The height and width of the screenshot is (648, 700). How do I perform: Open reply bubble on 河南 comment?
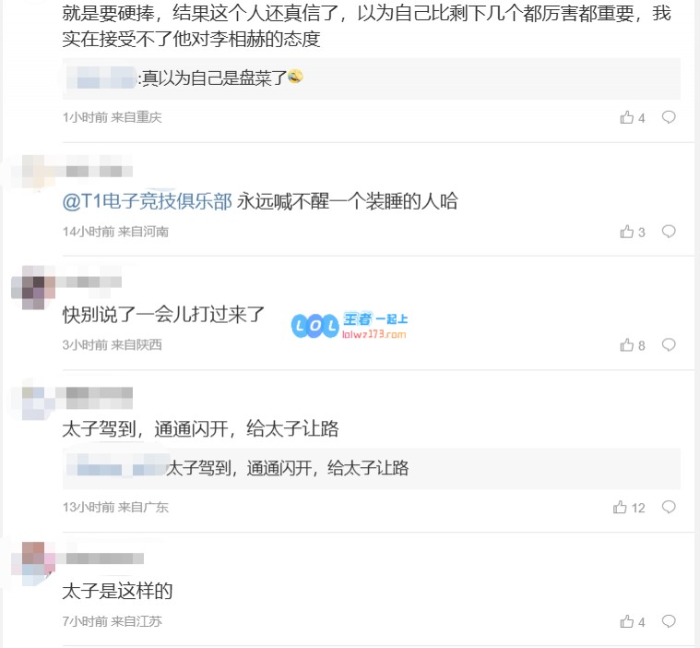click(669, 232)
